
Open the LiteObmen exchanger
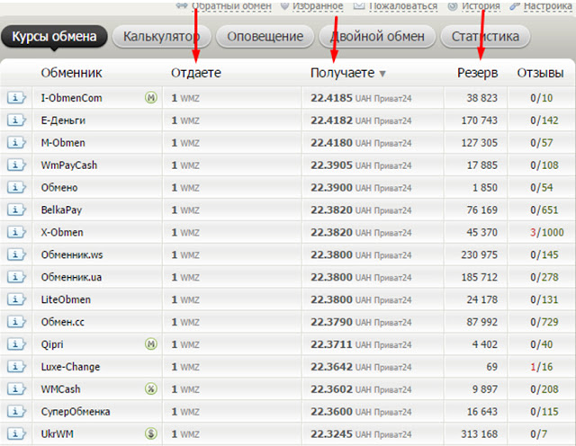pos(66,299)
